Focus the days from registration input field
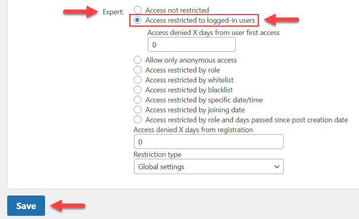Viewport: 359px width, 219px height. [209, 142]
